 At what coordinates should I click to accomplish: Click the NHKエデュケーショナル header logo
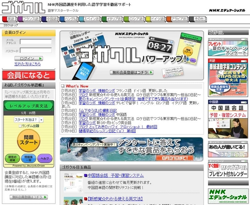(227, 10)
